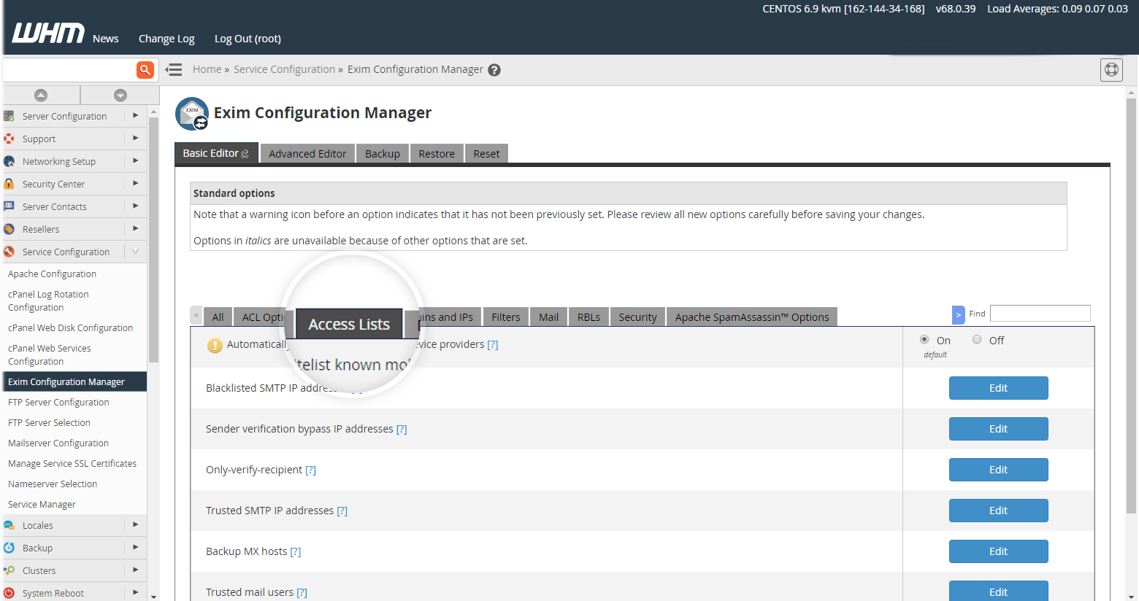
Task: Collapse the Service Configuration section
Action: 135,252
